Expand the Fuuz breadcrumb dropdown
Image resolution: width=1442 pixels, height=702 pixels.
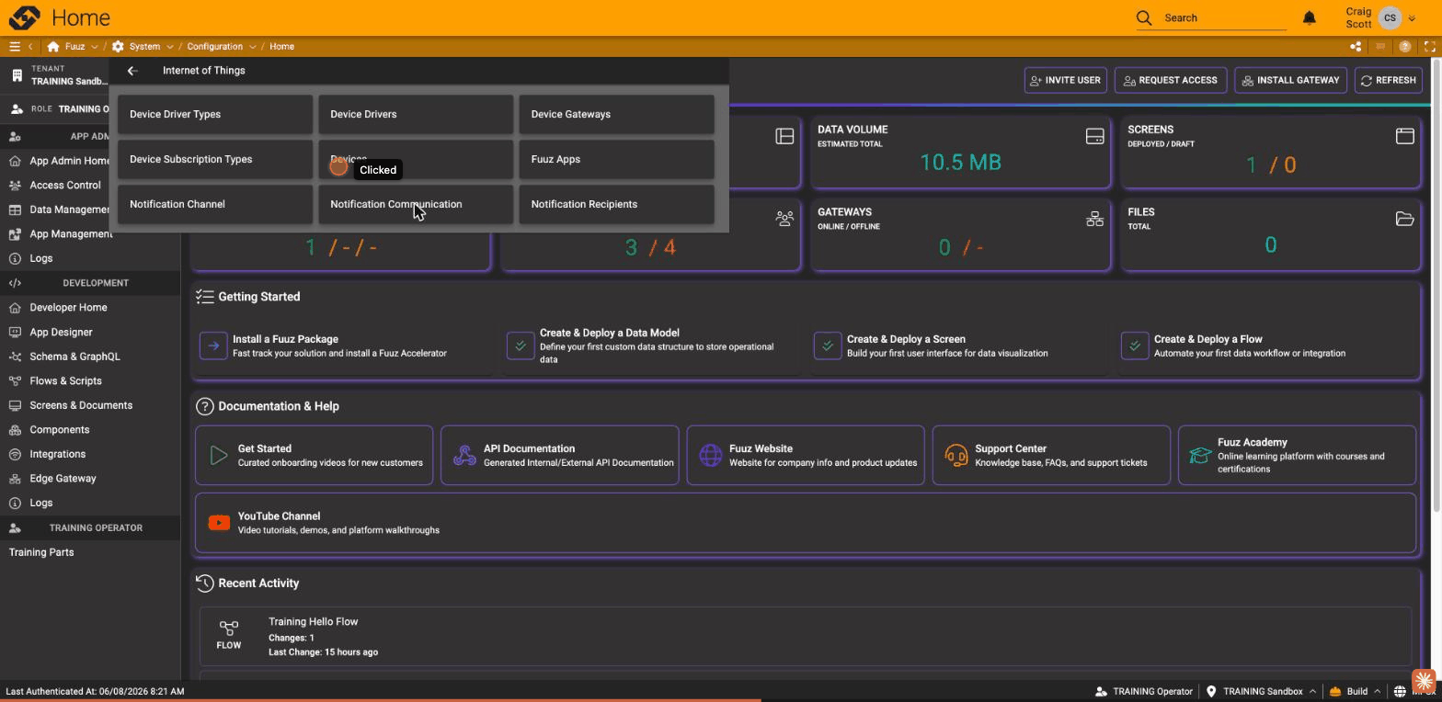[95, 46]
